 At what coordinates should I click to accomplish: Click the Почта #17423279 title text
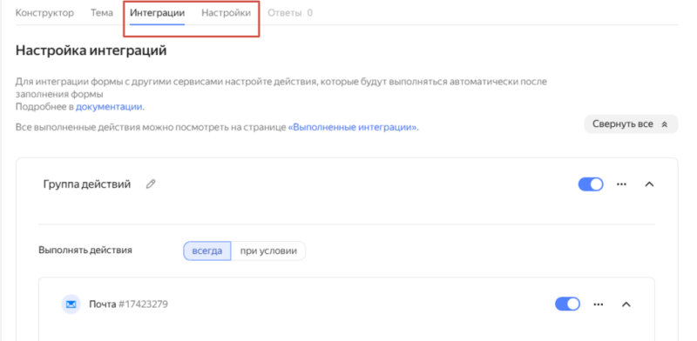pyautogui.click(x=128, y=304)
